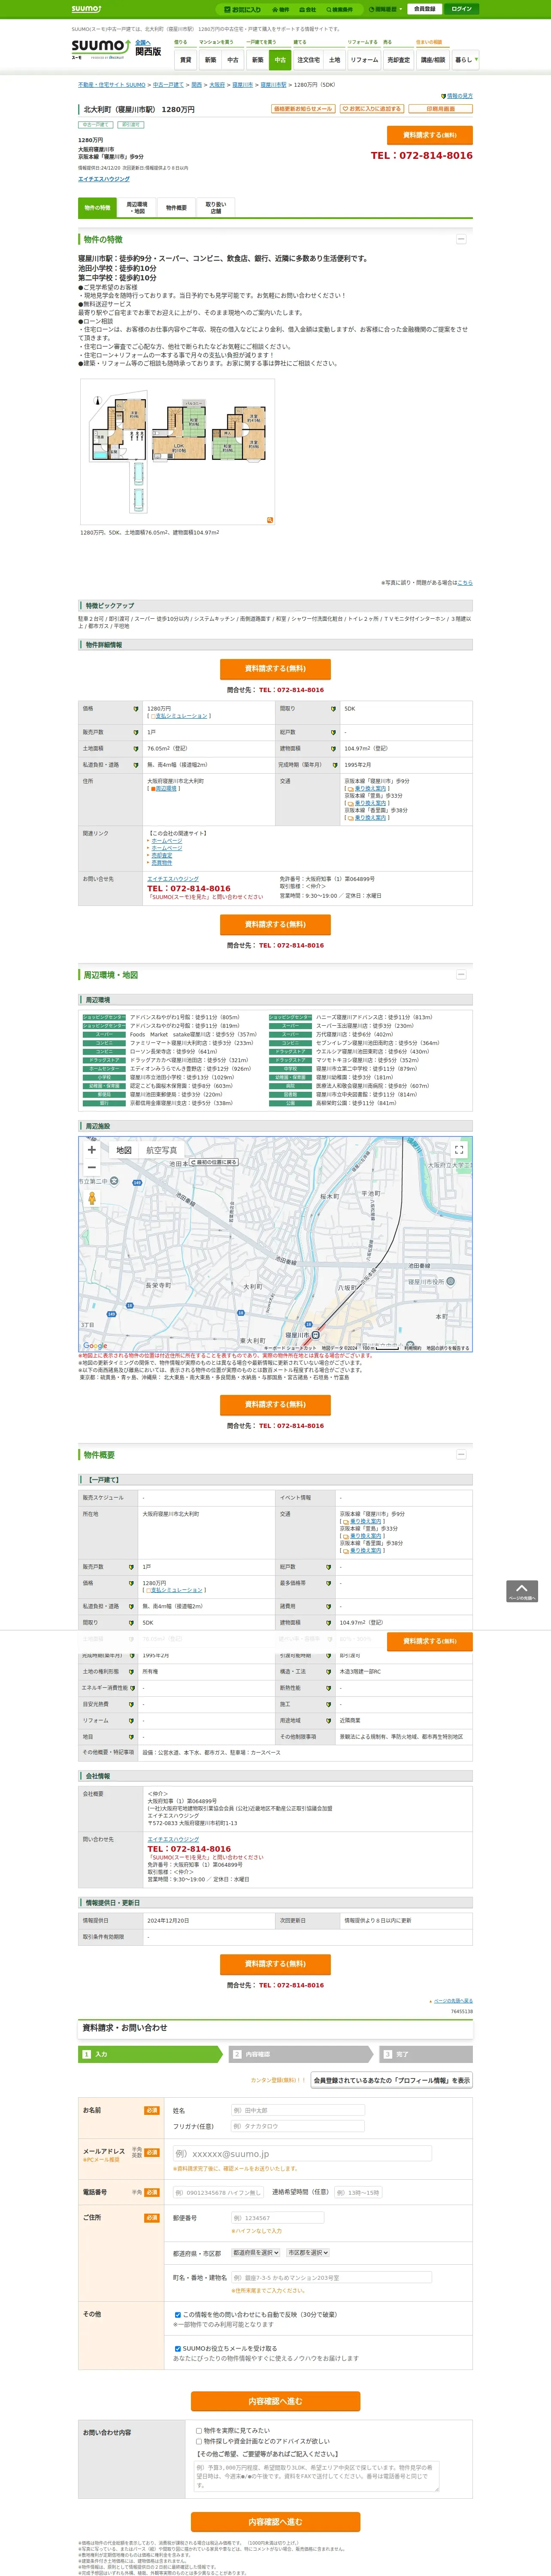The image size is (551, 2576).
Task: Open お気に入り in the top green bar
Action: pos(243,9)
